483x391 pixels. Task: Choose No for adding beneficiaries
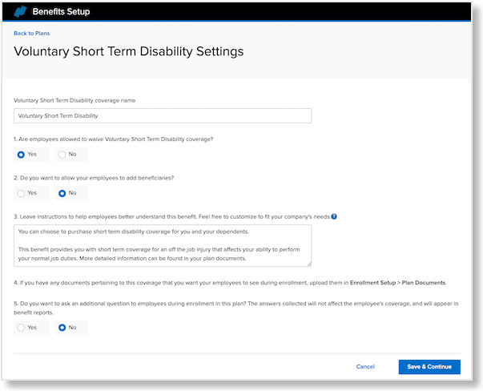click(62, 193)
